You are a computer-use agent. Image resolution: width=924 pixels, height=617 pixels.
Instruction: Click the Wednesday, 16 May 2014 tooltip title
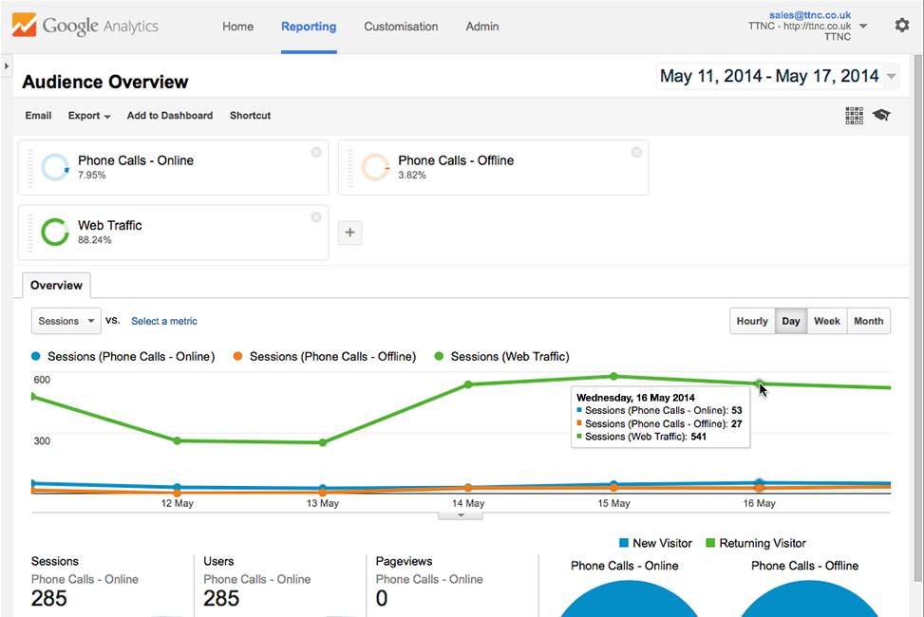pyautogui.click(x=635, y=398)
